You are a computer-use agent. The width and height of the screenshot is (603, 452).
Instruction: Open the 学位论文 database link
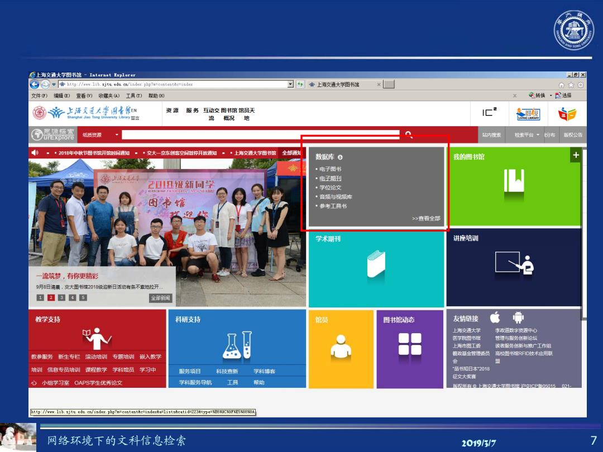click(x=330, y=187)
